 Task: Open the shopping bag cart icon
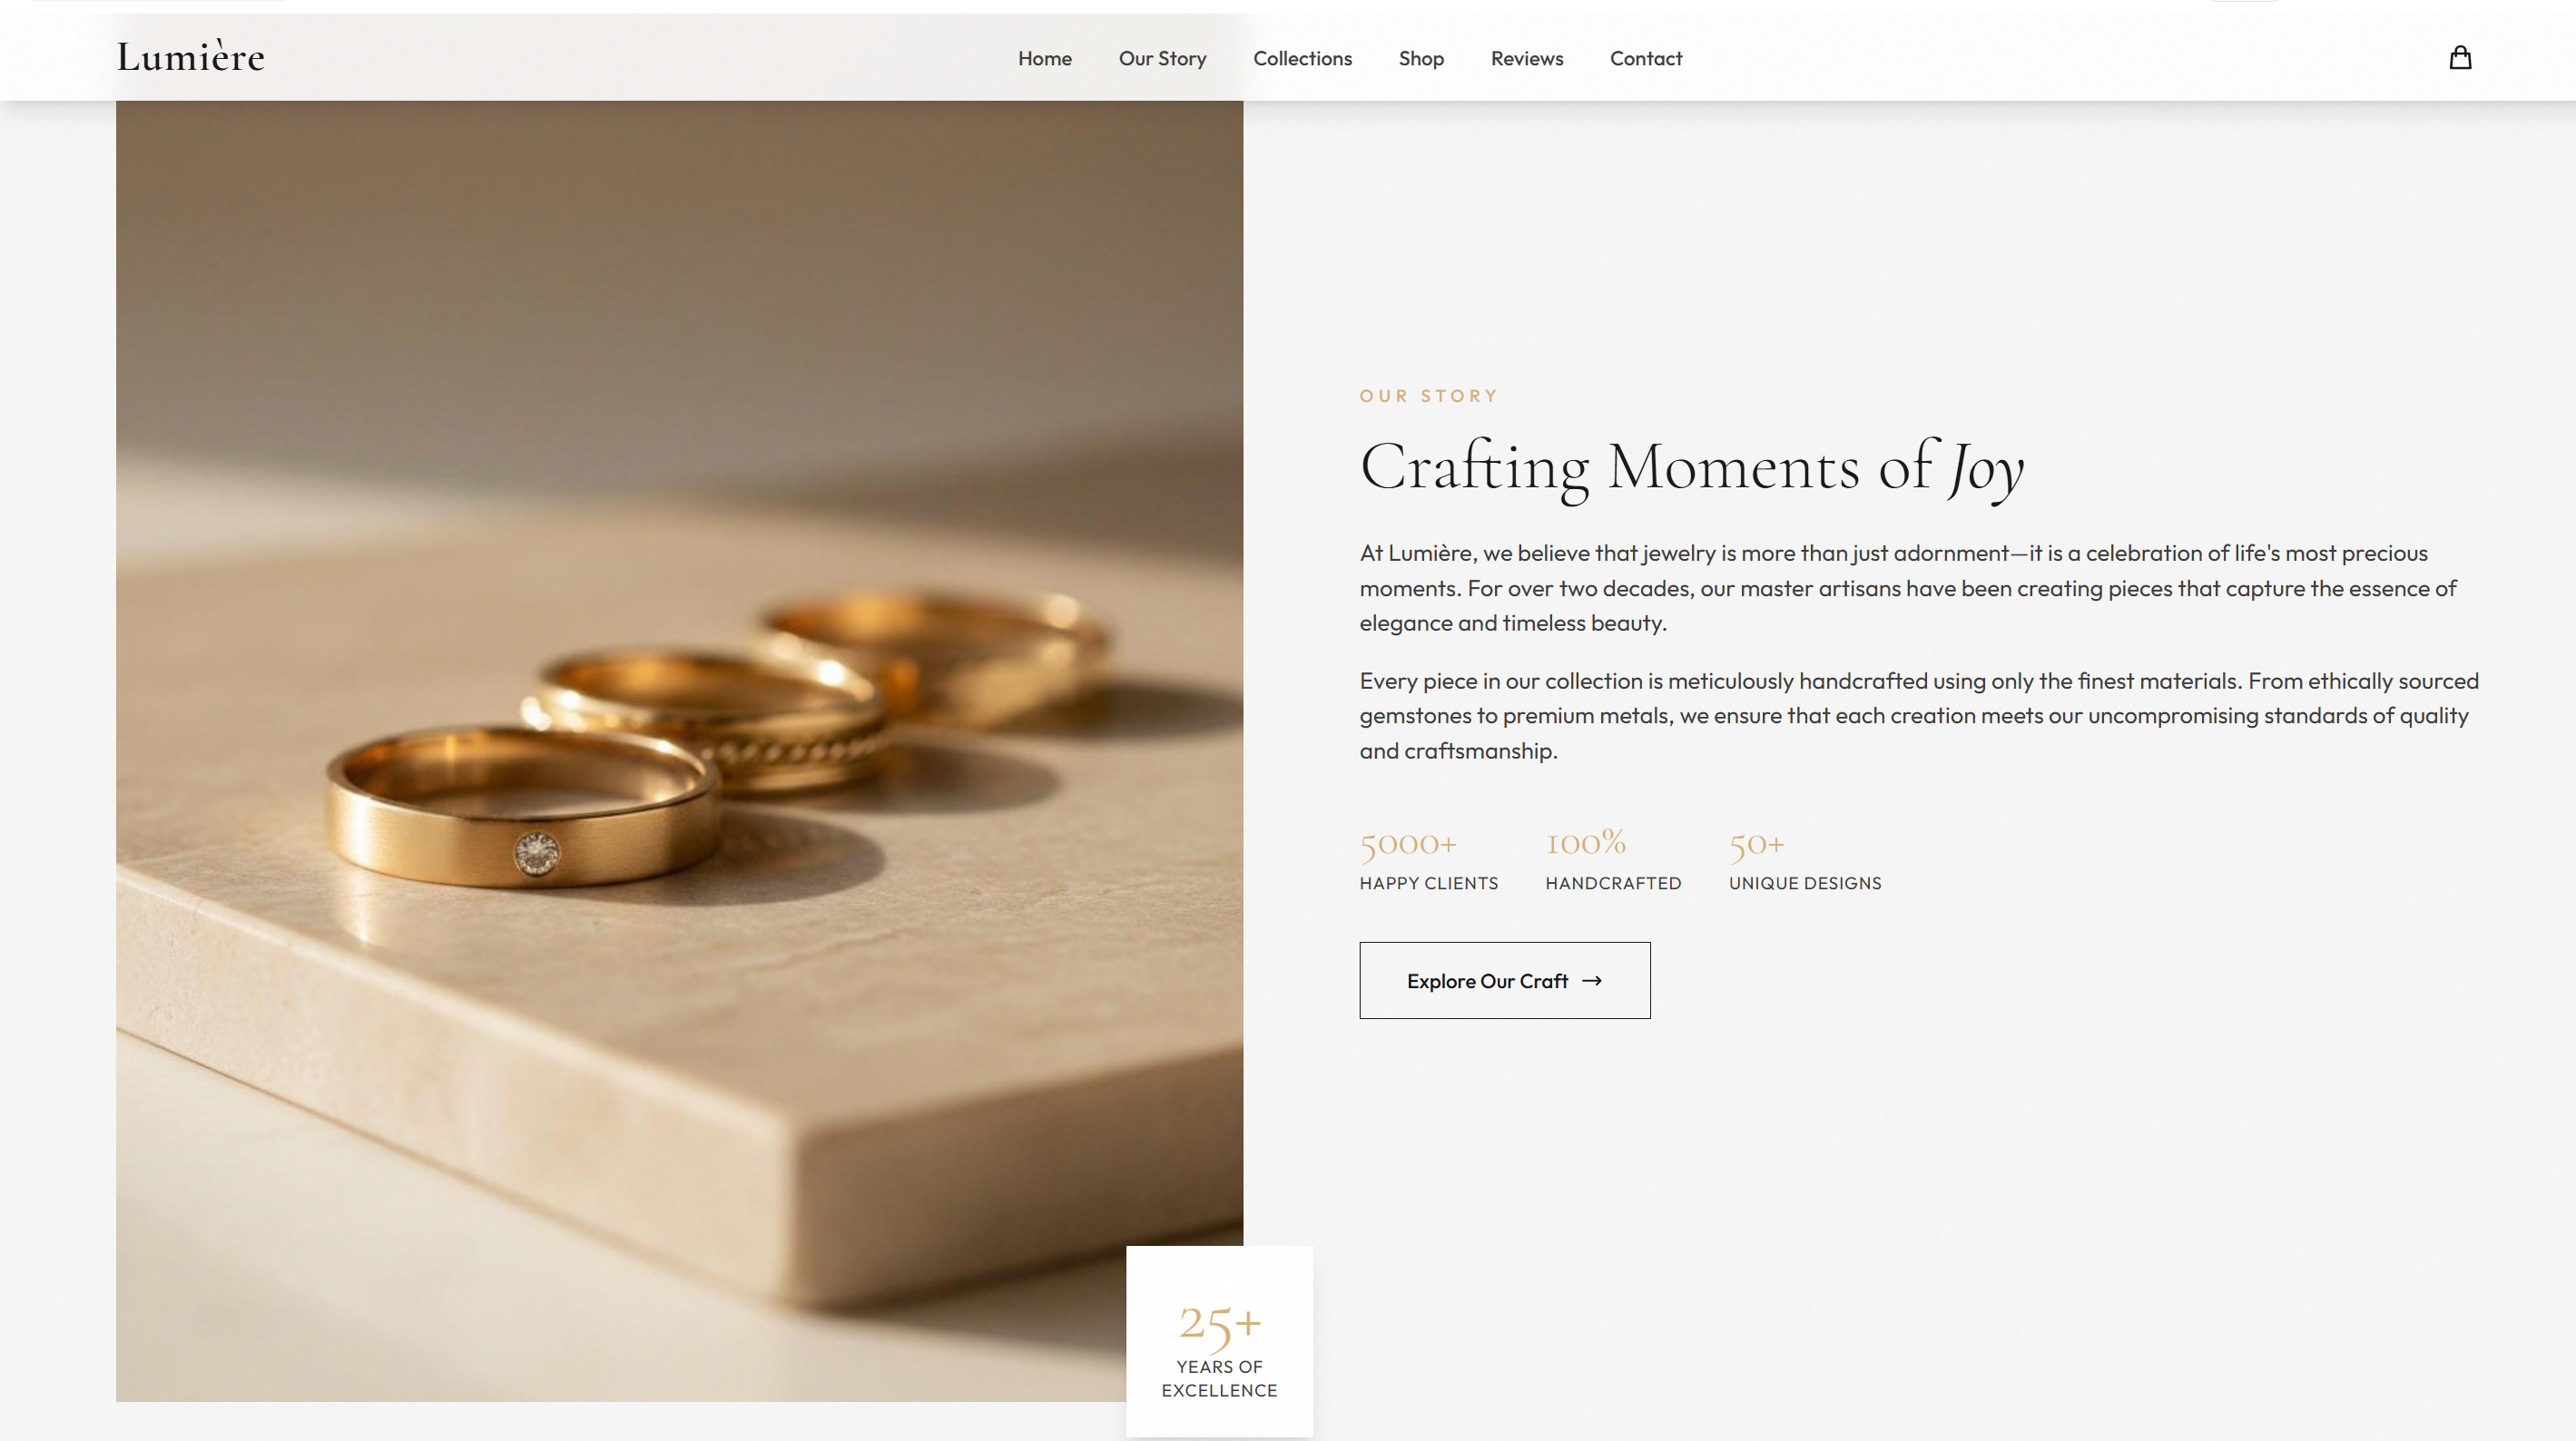point(2460,58)
